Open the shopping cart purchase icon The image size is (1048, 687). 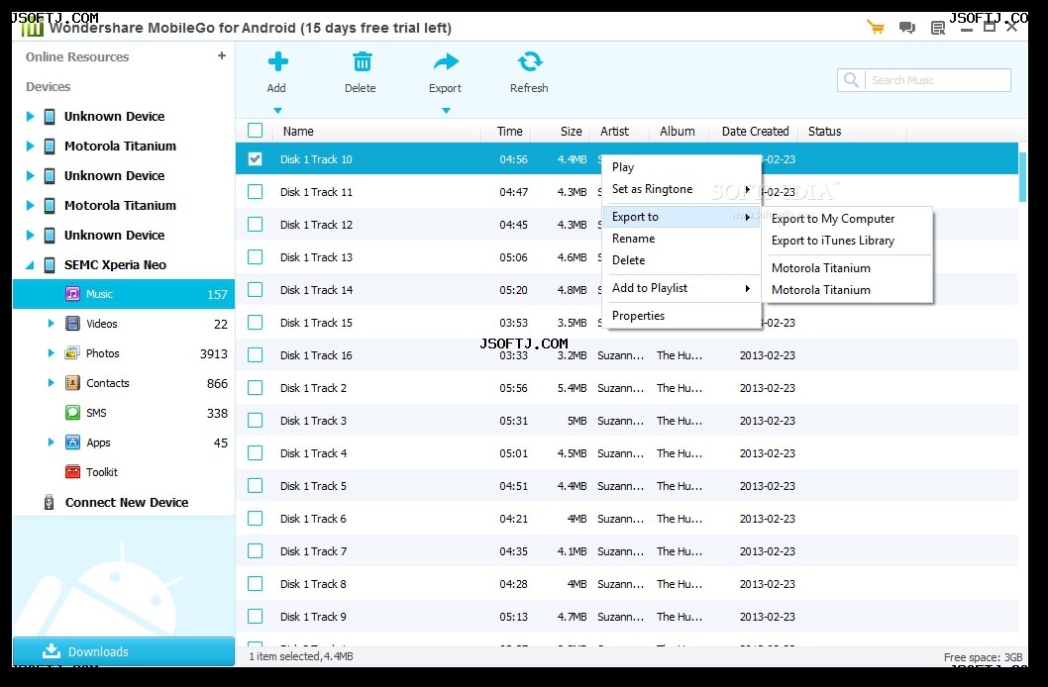click(x=876, y=27)
